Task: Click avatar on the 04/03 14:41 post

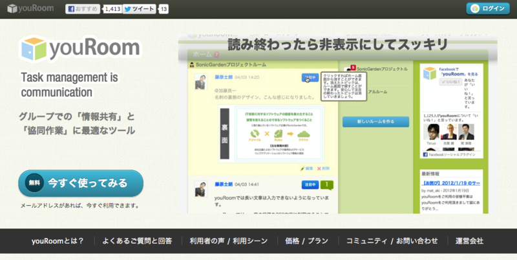Action: pos(200,189)
